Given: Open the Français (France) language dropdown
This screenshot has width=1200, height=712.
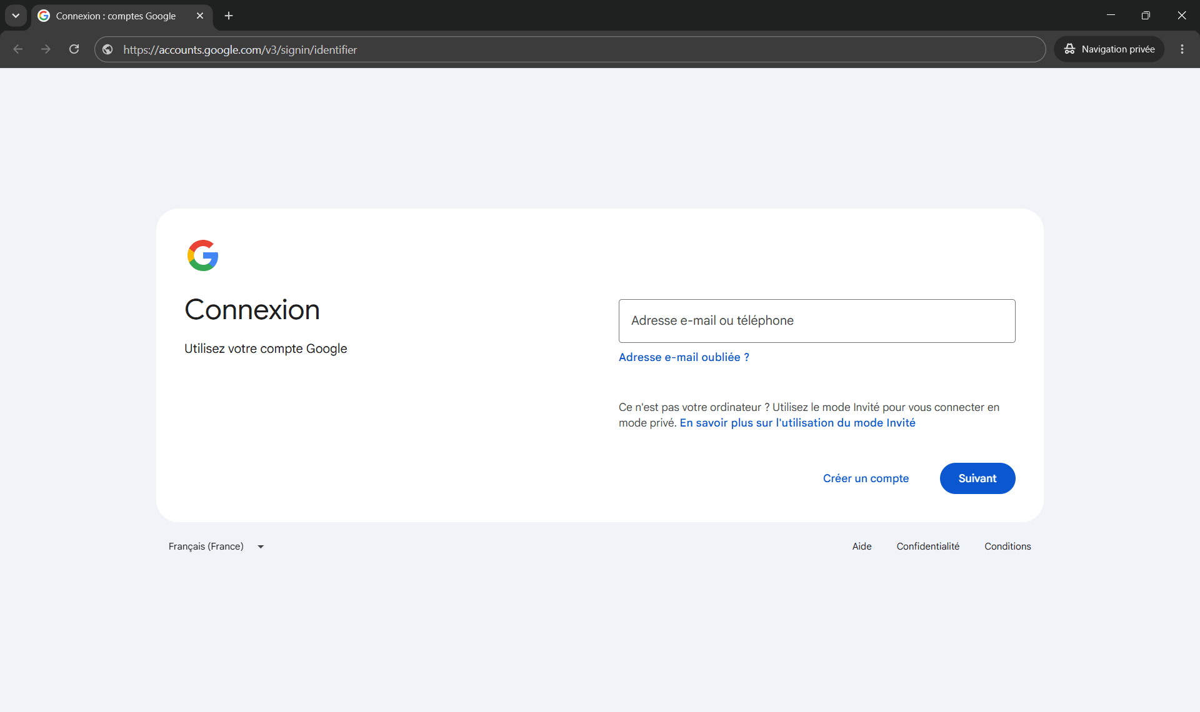Looking at the screenshot, I should [x=216, y=546].
